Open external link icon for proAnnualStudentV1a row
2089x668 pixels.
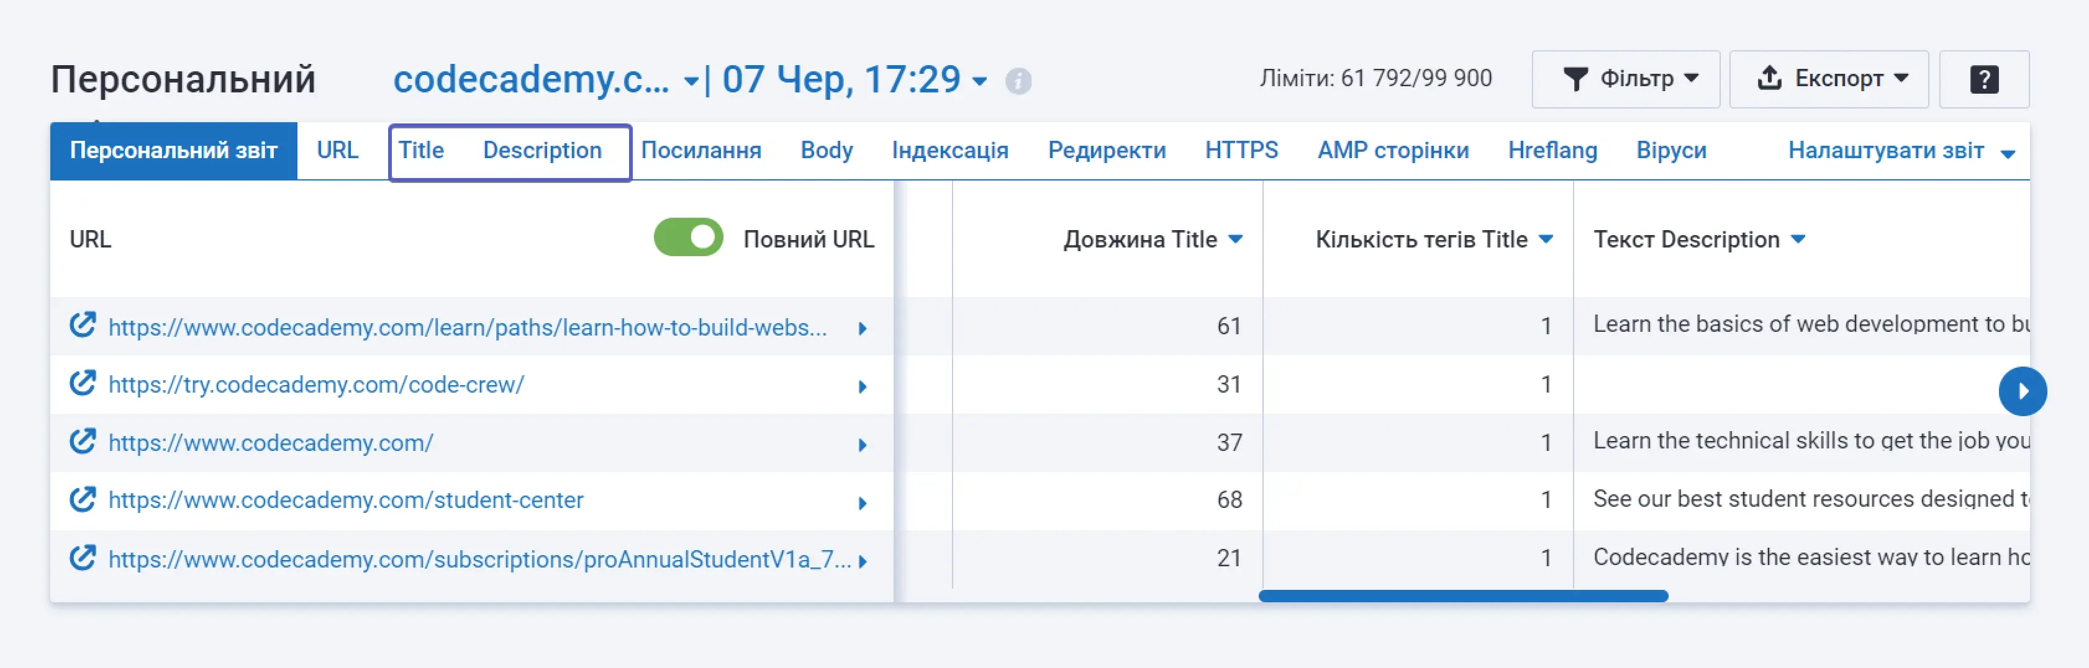83,558
